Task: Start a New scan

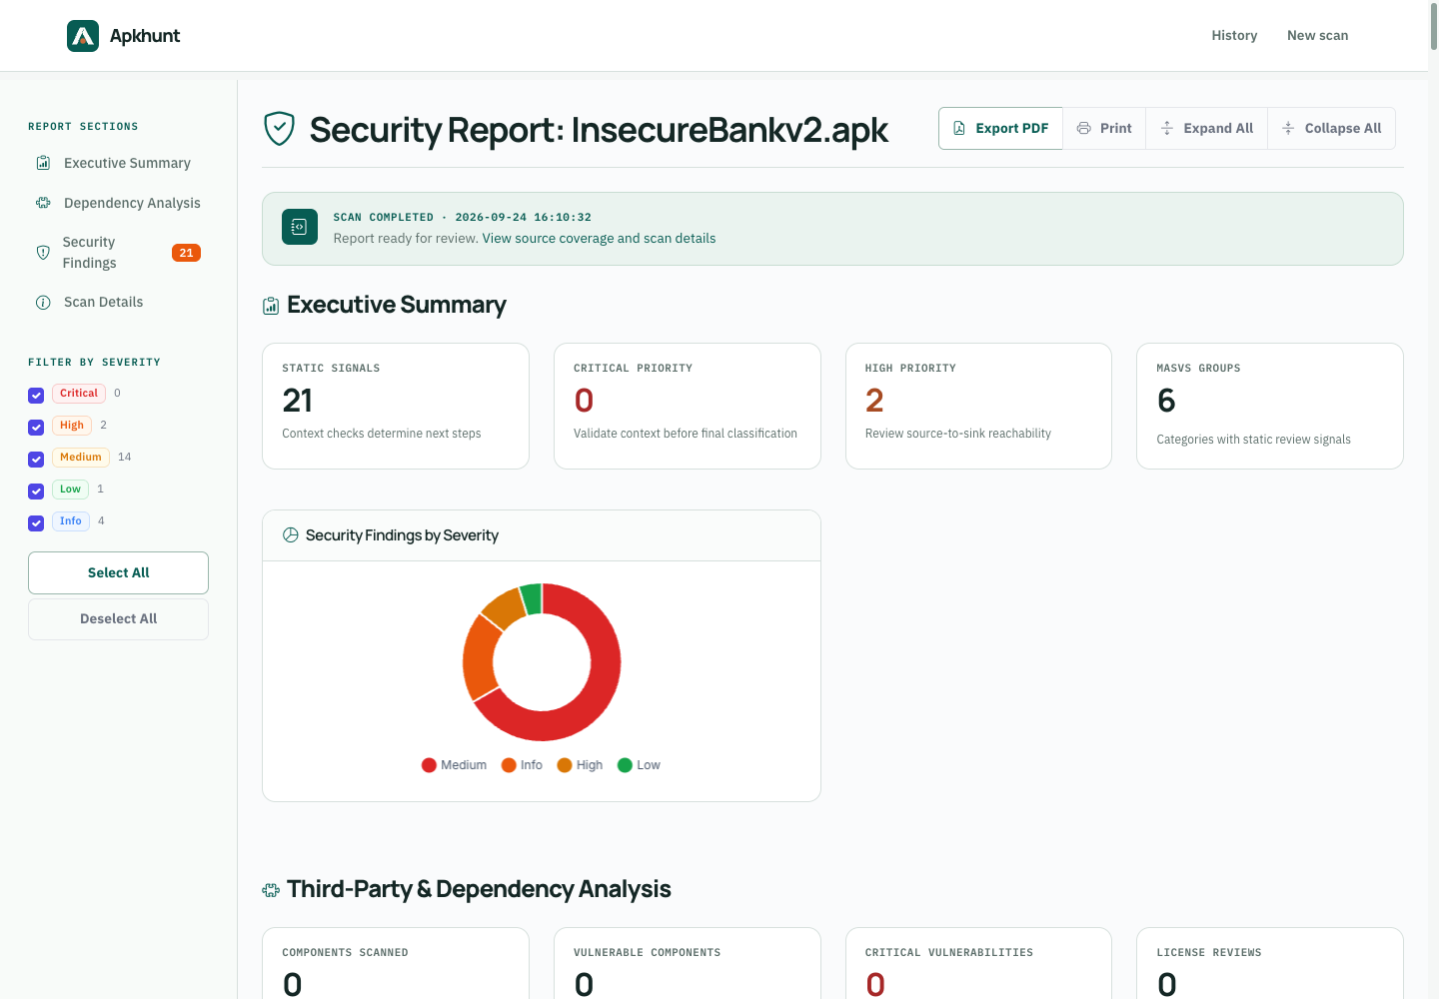Action: coord(1317,35)
